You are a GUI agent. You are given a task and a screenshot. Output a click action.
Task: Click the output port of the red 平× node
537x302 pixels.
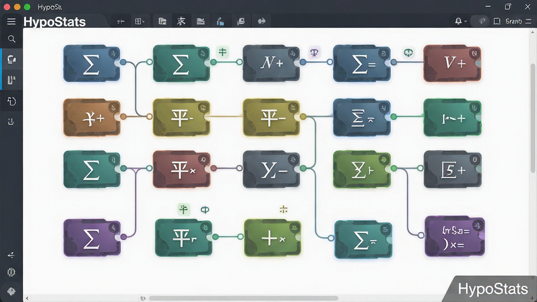click(x=213, y=168)
